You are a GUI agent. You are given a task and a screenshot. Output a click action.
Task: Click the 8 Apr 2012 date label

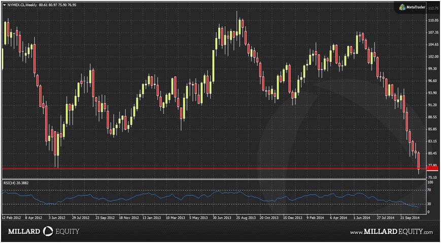(x=33, y=218)
